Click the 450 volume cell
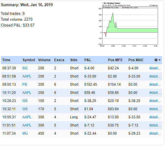The height and width of the screenshot is (146, 165). 41,133
